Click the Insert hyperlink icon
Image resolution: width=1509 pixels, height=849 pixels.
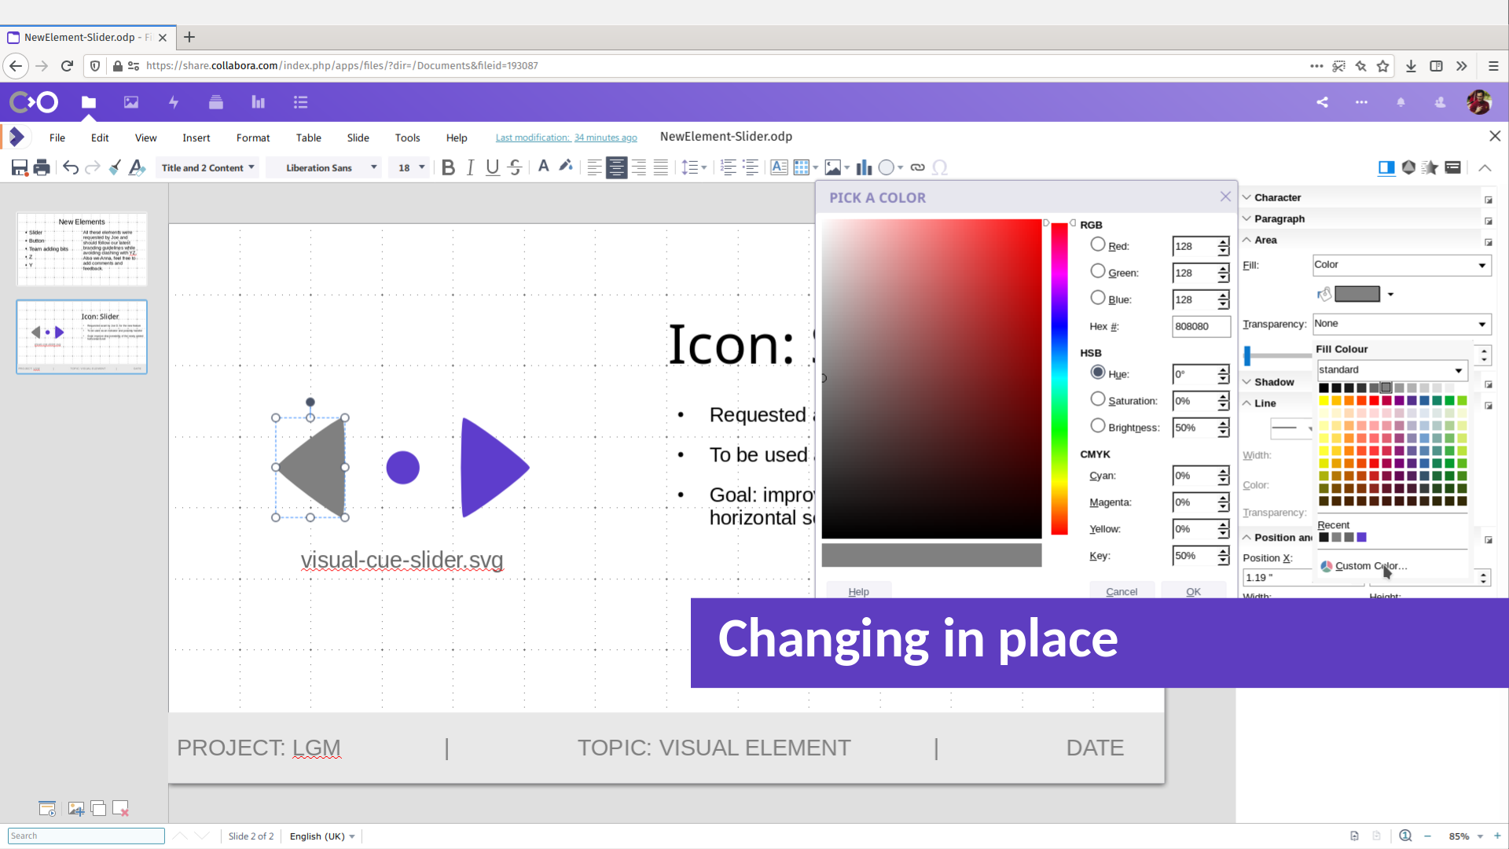(x=917, y=167)
